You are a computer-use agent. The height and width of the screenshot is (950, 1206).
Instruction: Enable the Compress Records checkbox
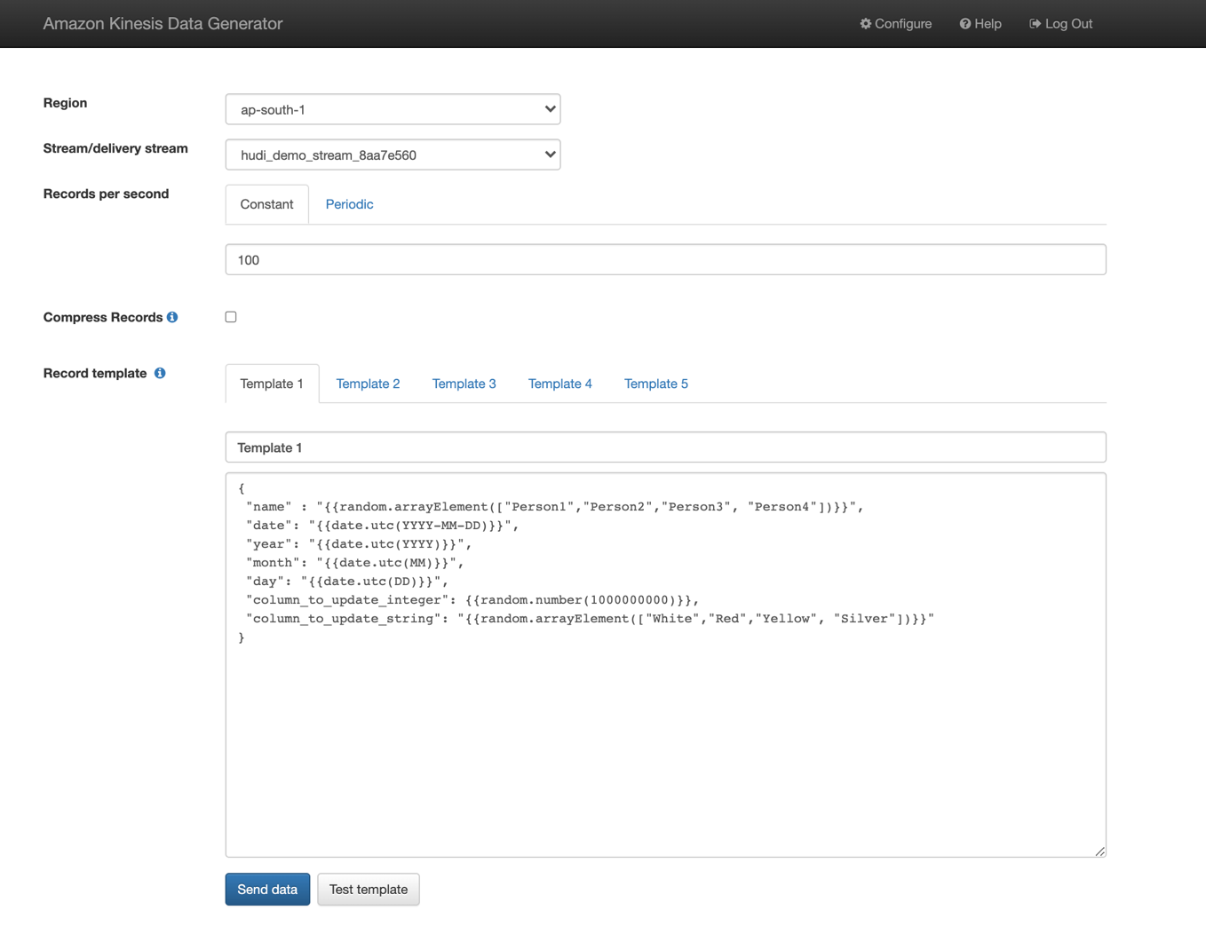click(x=231, y=317)
